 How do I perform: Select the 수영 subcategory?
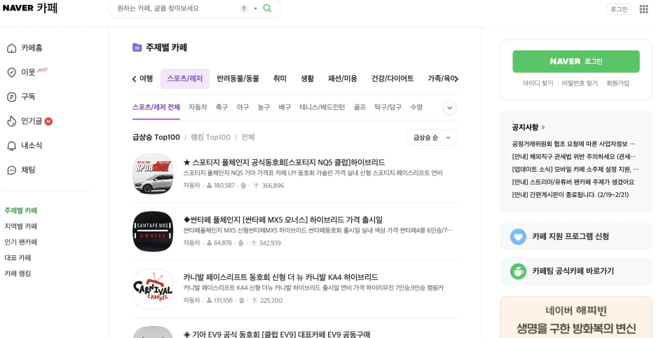(x=416, y=107)
